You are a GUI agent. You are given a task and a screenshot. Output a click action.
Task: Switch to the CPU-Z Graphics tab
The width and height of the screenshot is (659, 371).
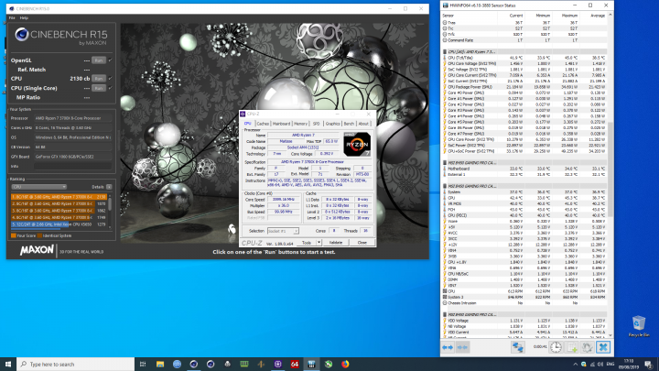tap(332, 124)
